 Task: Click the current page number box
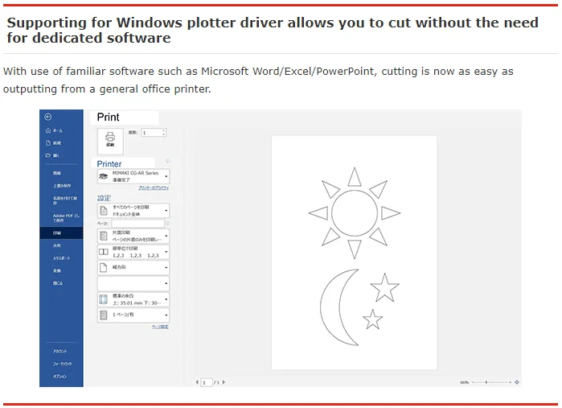pos(207,382)
